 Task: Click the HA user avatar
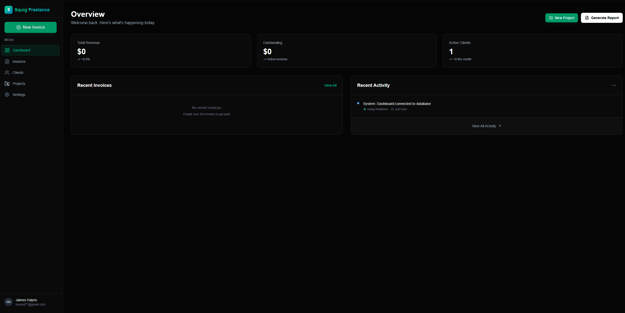pos(9,302)
